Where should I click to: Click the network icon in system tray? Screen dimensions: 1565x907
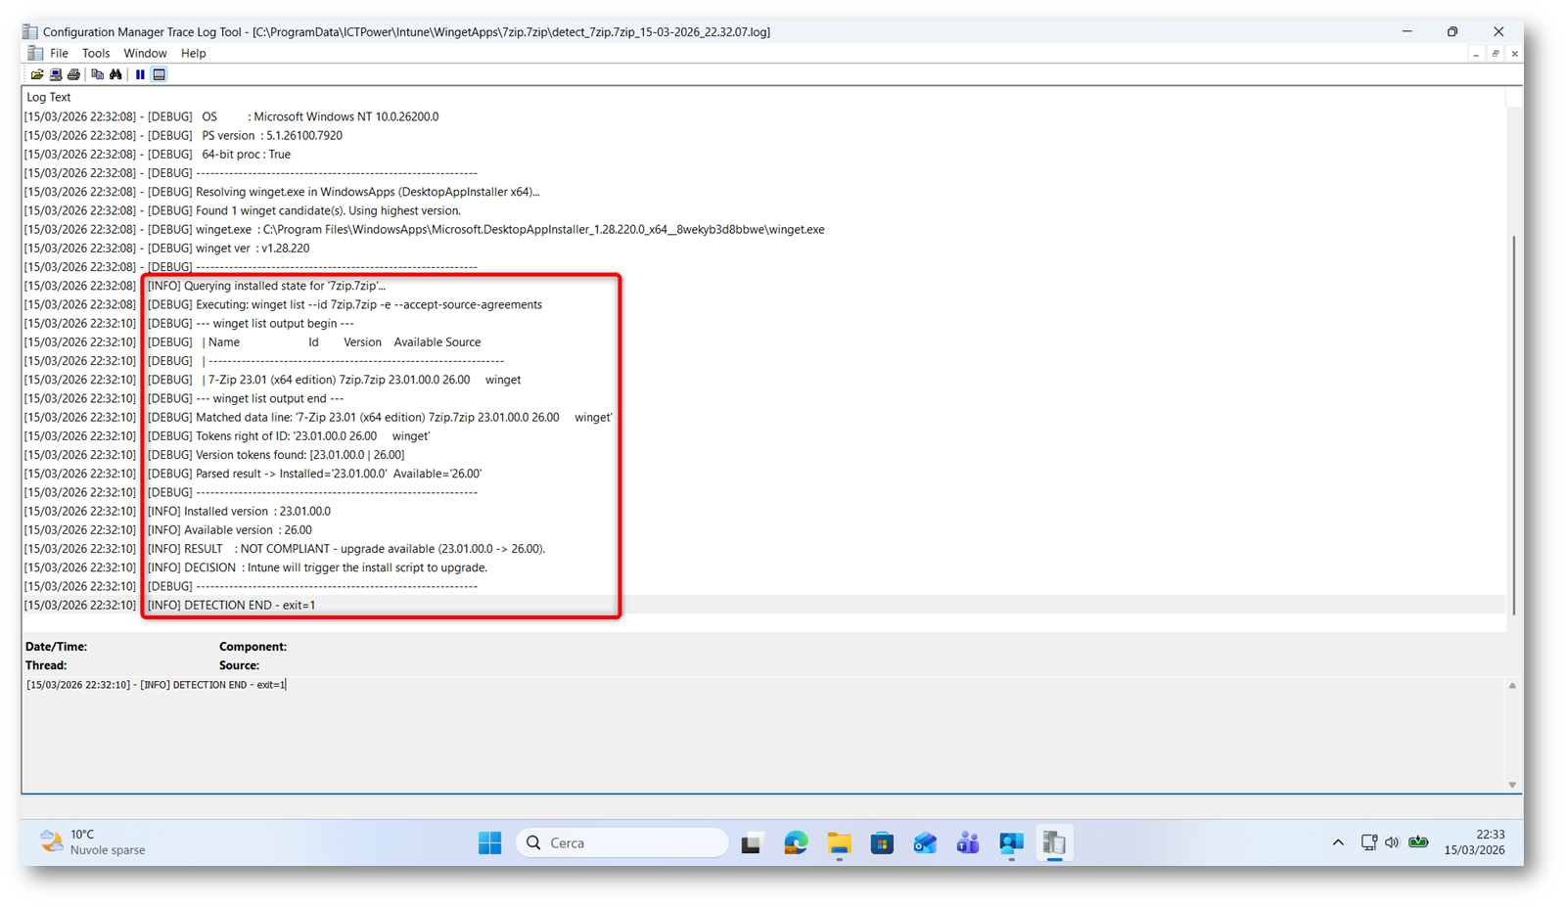[x=1369, y=842]
